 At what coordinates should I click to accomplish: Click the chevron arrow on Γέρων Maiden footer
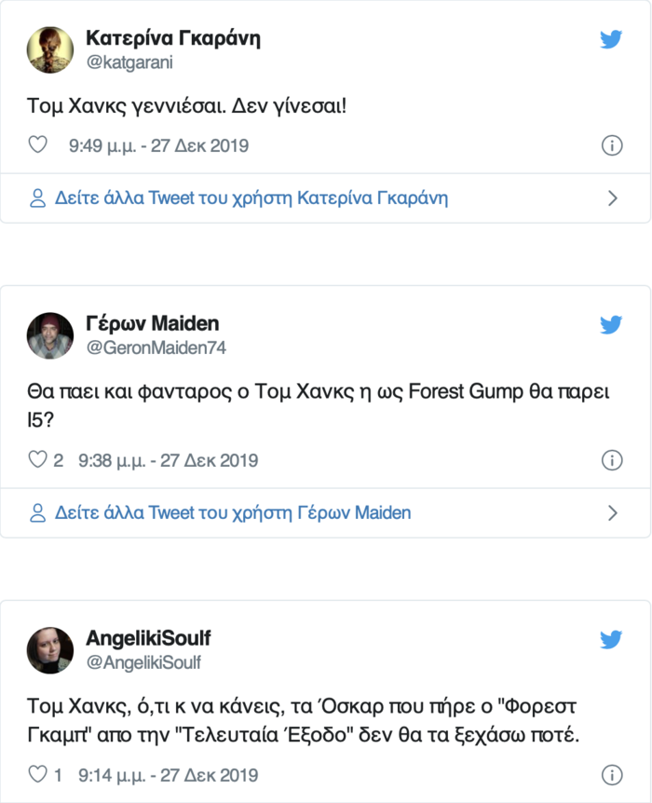613,512
